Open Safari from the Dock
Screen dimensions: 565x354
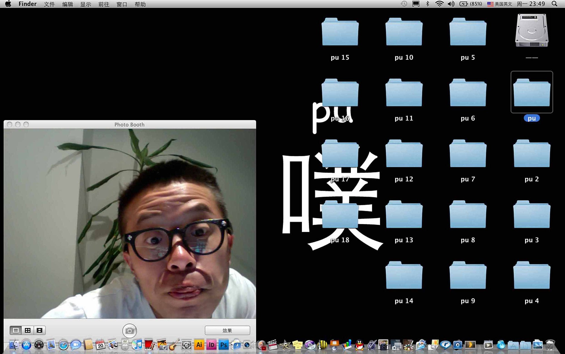(63, 345)
